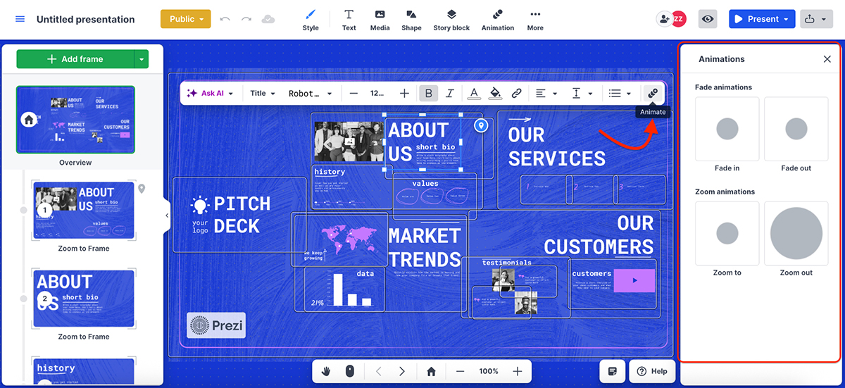Toggle bold formatting

coord(428,93)
